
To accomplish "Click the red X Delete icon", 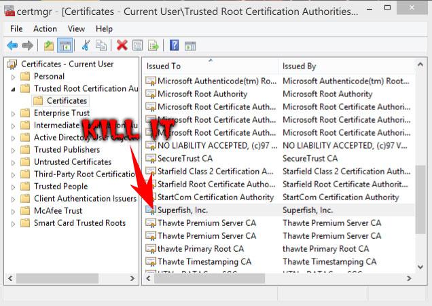I will pyautogui.click(x=122, y=45).
